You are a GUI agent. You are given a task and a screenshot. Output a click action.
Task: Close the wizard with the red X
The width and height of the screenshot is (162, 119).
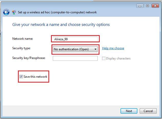click(x=155, y=6)
